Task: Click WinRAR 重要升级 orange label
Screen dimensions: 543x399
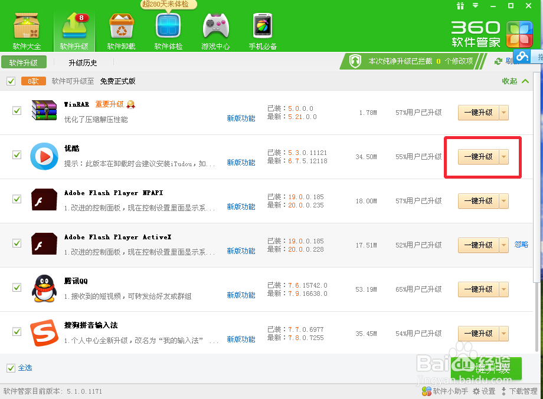Action: click(x=109, y=104)
